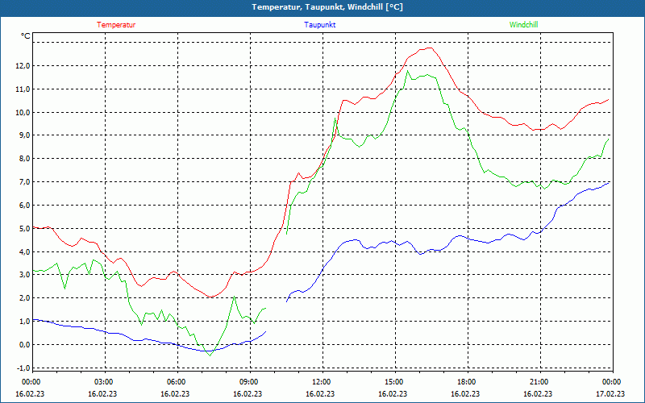Click the 12,0 y-axis value
The width and height of the screenshot is (645, 403).
(x=23, y=66)
